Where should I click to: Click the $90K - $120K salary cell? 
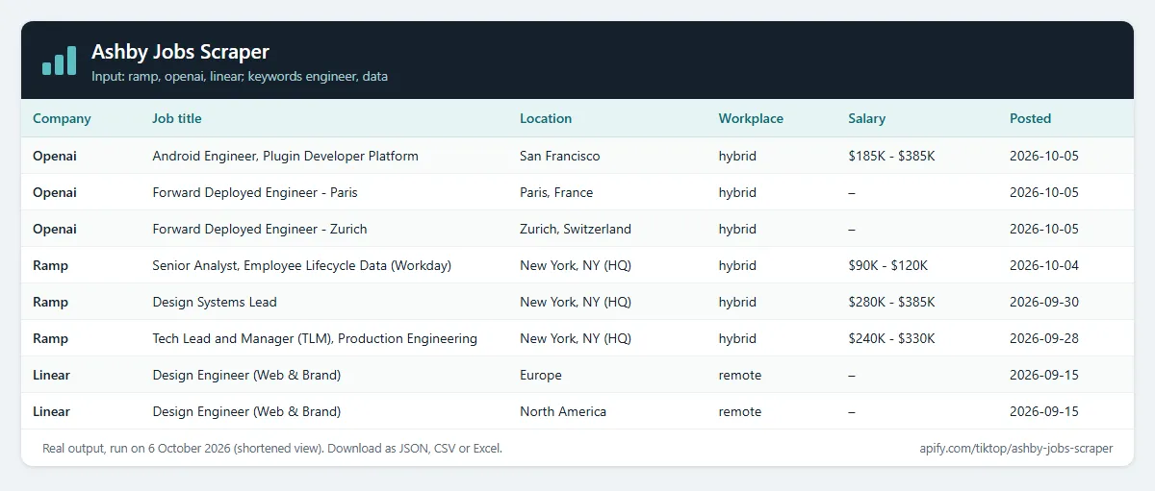pos(887,265)
